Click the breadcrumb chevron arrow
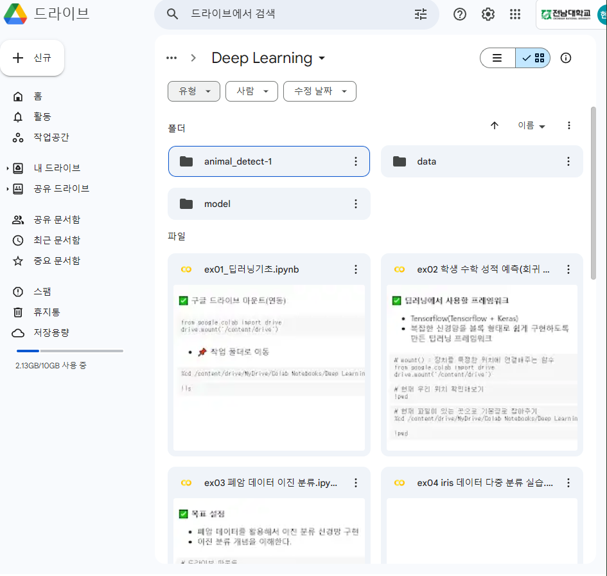 click(x=193, y=58)
